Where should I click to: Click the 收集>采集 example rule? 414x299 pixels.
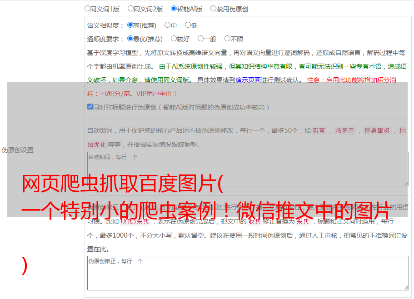point(135,221)
